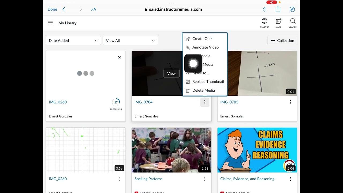Click the 27 percent processing progress circle

116,102
